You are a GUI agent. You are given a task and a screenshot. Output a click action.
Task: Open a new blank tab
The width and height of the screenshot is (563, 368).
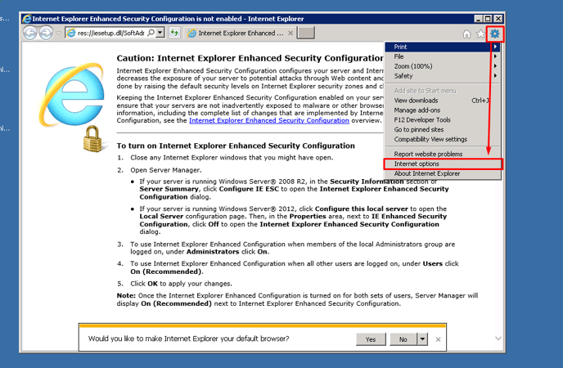coord(305,33)
